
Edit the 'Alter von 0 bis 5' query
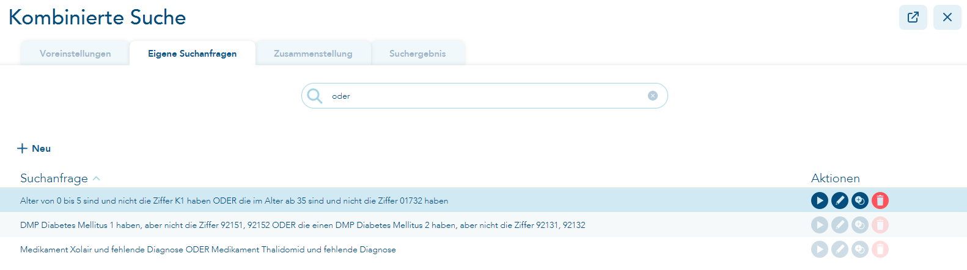tap(840, 201)
